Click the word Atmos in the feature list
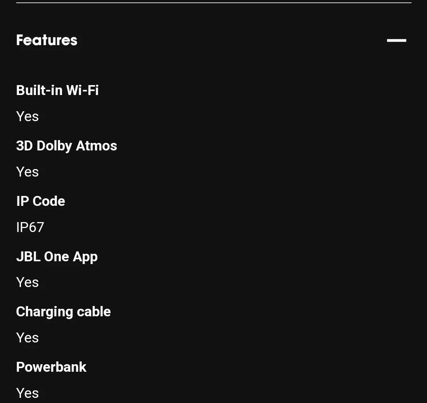 (x=96, y=146)
